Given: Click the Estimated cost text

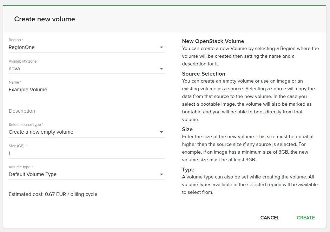Looking at the screenshot, I should point(53,194).
